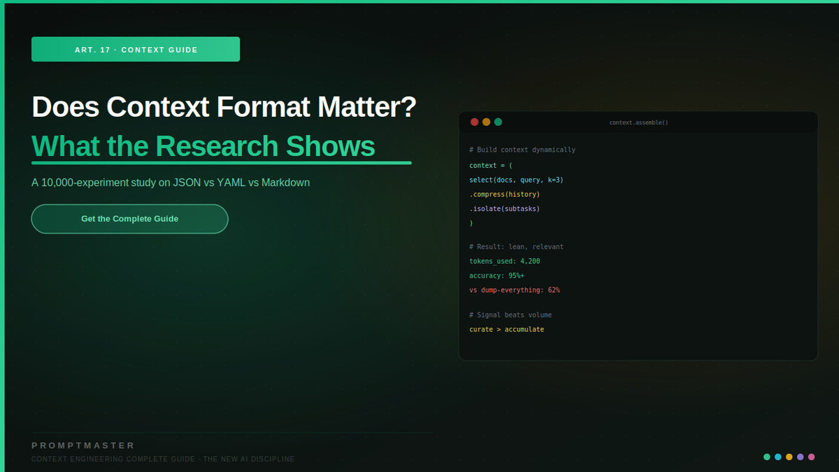Click the vs dump-everything: 62% line
This screenshot has width=839, height=472.
(x=515, y=289)
